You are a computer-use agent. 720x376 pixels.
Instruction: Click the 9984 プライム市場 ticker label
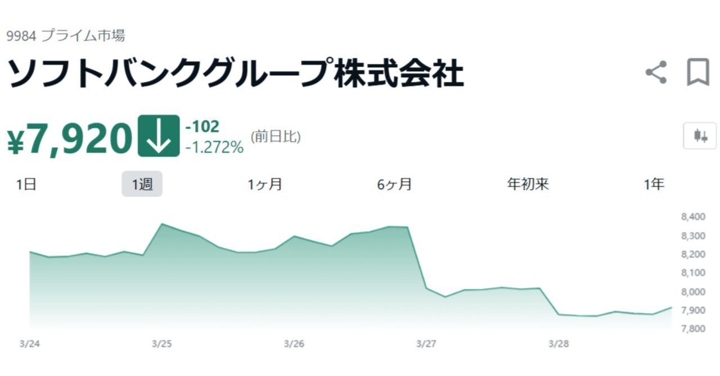(66, 35)
